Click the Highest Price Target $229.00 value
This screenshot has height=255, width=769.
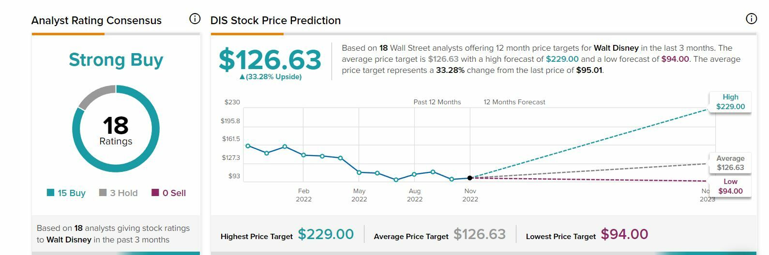[326, 234]
